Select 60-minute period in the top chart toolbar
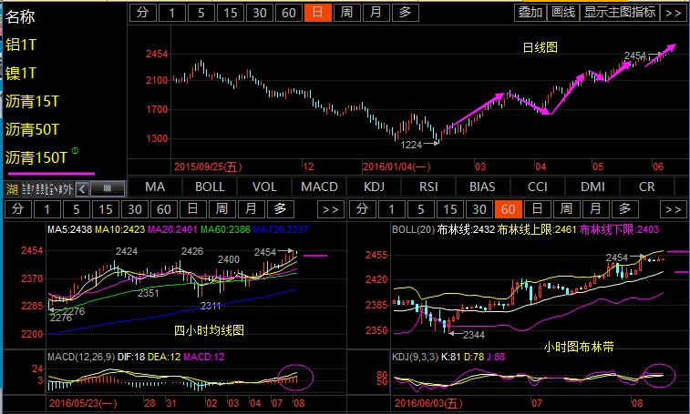The height and width of the screenshot is (414, 690). 289,12
